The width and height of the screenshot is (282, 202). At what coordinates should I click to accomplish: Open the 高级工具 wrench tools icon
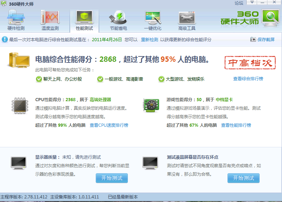pyautogui.click(x=187, y=18)
